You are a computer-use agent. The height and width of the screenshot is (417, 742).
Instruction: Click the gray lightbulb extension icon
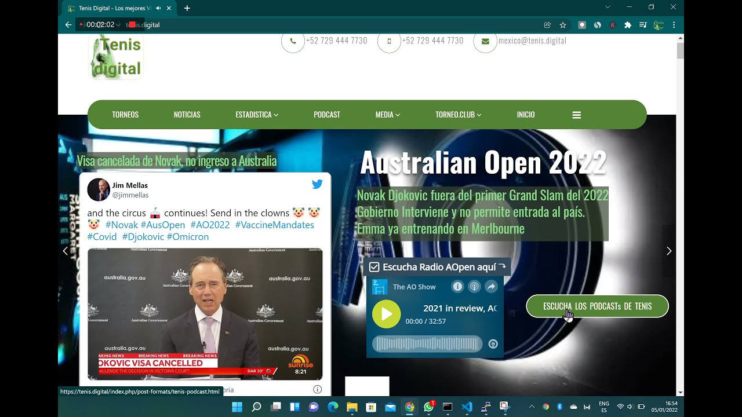click(582, 25)
